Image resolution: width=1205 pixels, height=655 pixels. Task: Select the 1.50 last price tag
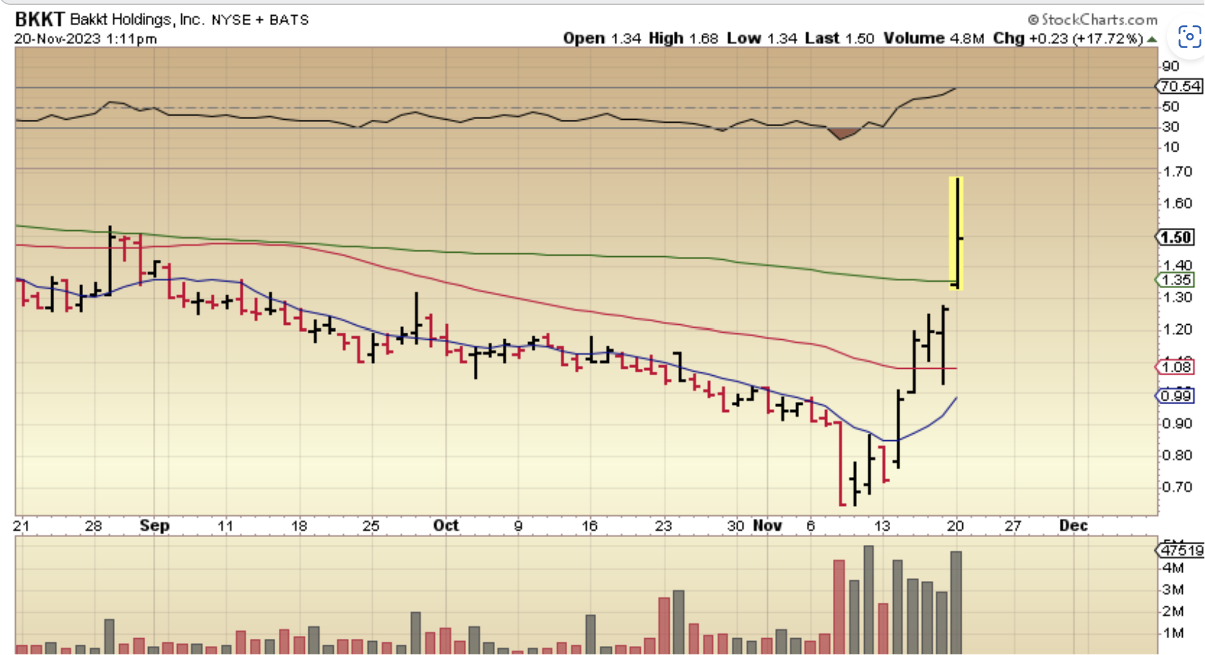click(x=1176, y=238)
